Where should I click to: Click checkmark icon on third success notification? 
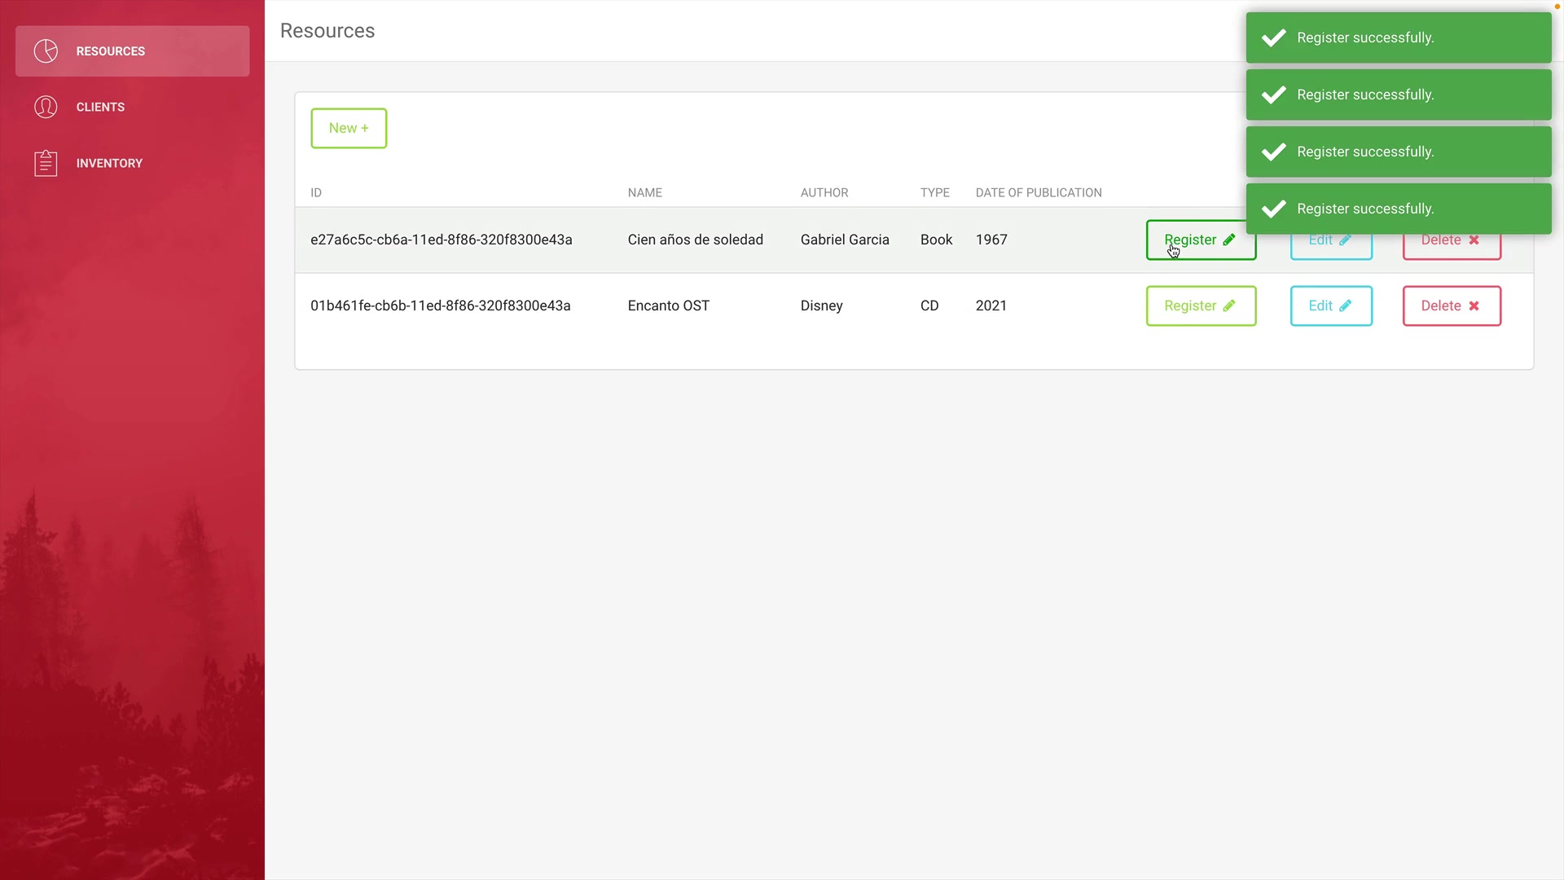tap(1273, 152)
